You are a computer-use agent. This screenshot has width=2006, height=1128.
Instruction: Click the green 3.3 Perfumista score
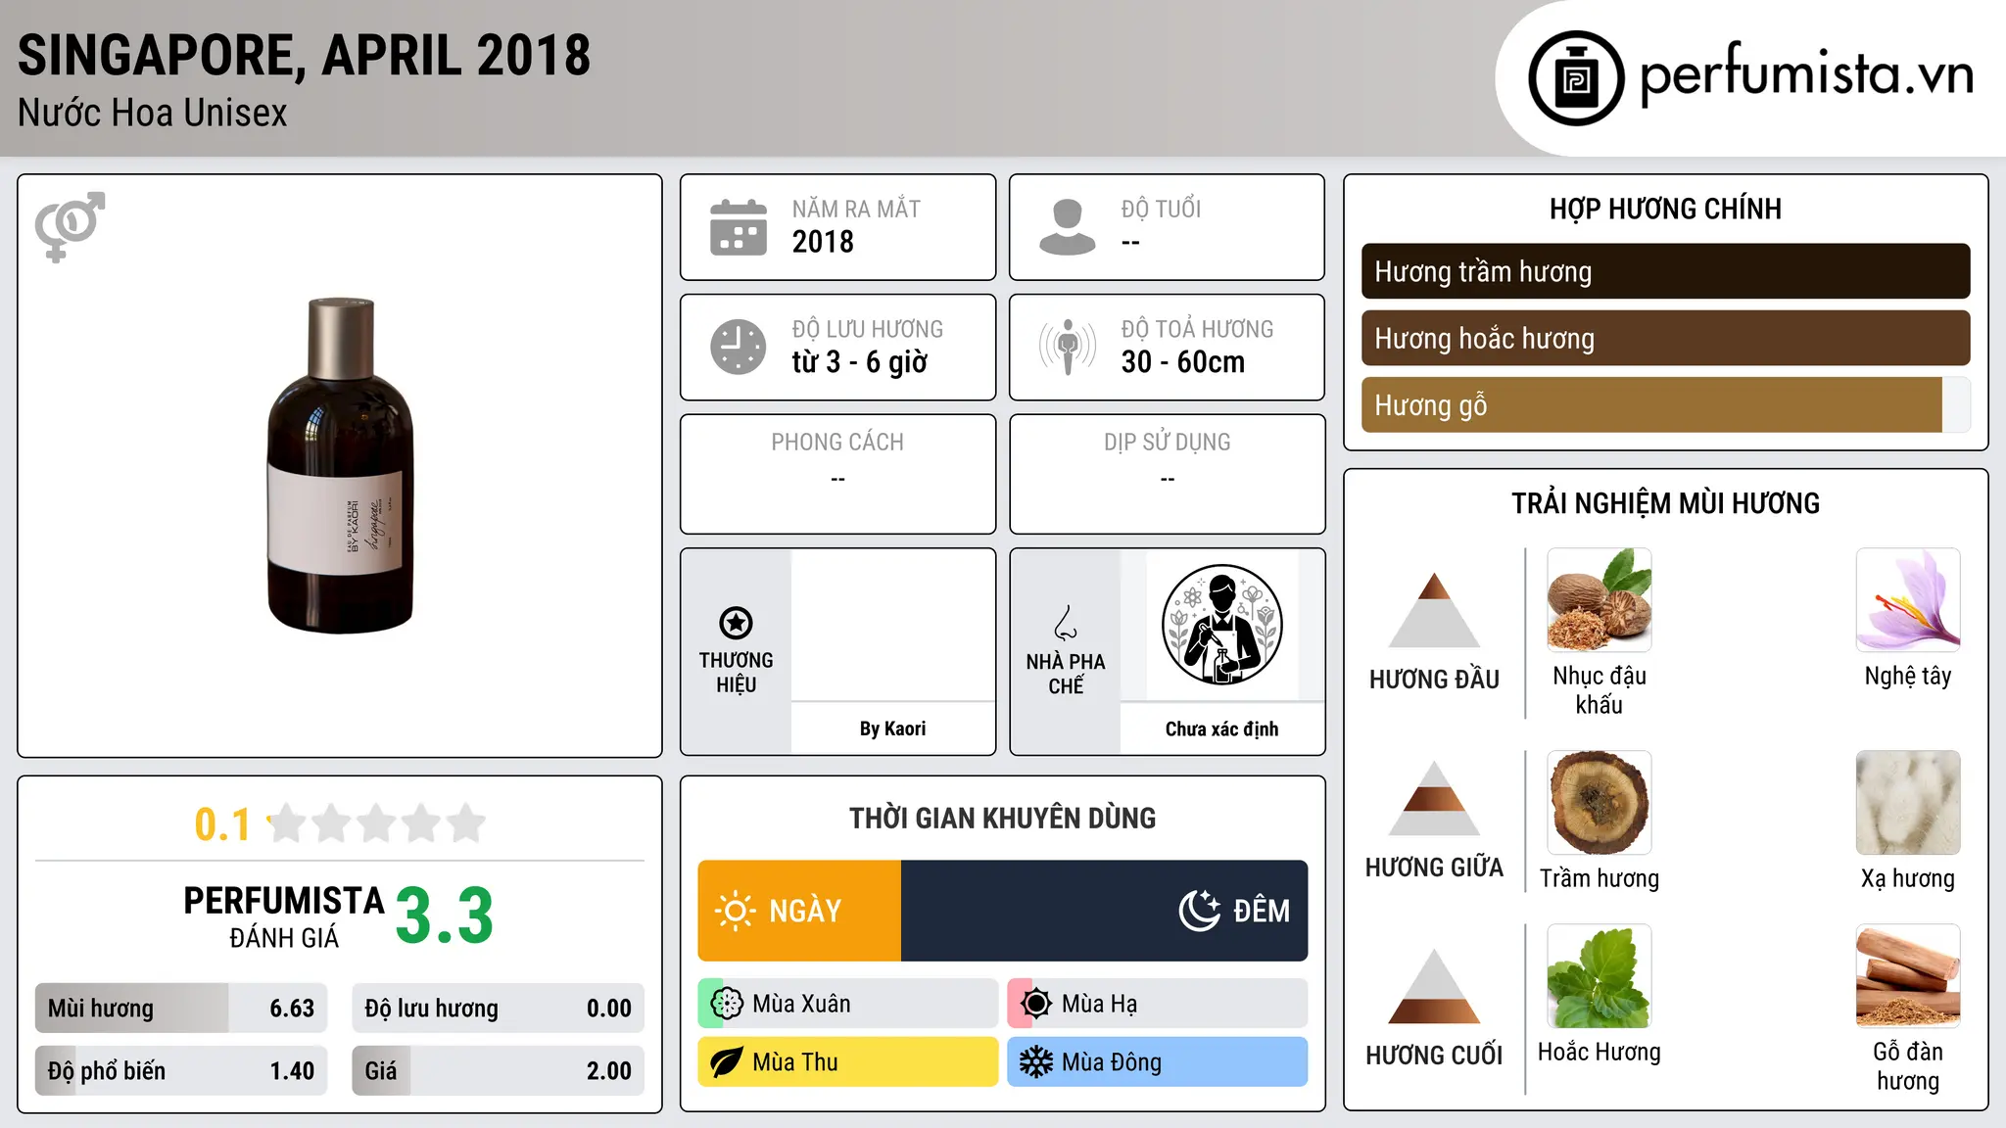[445, 916]
